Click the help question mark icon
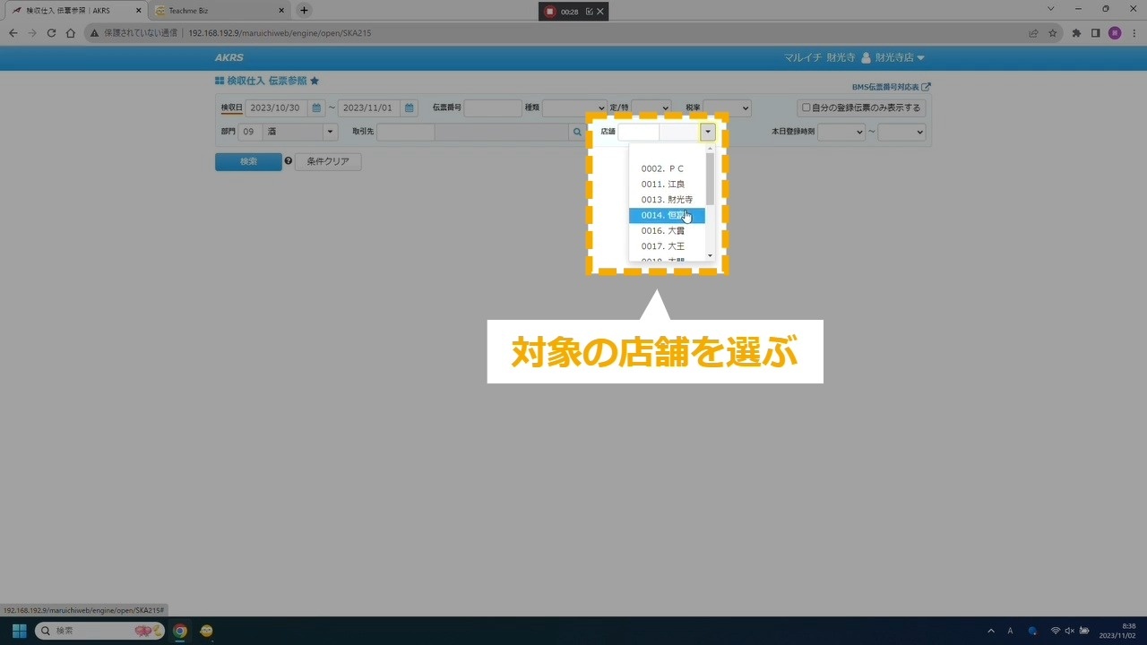 point(289,161)
